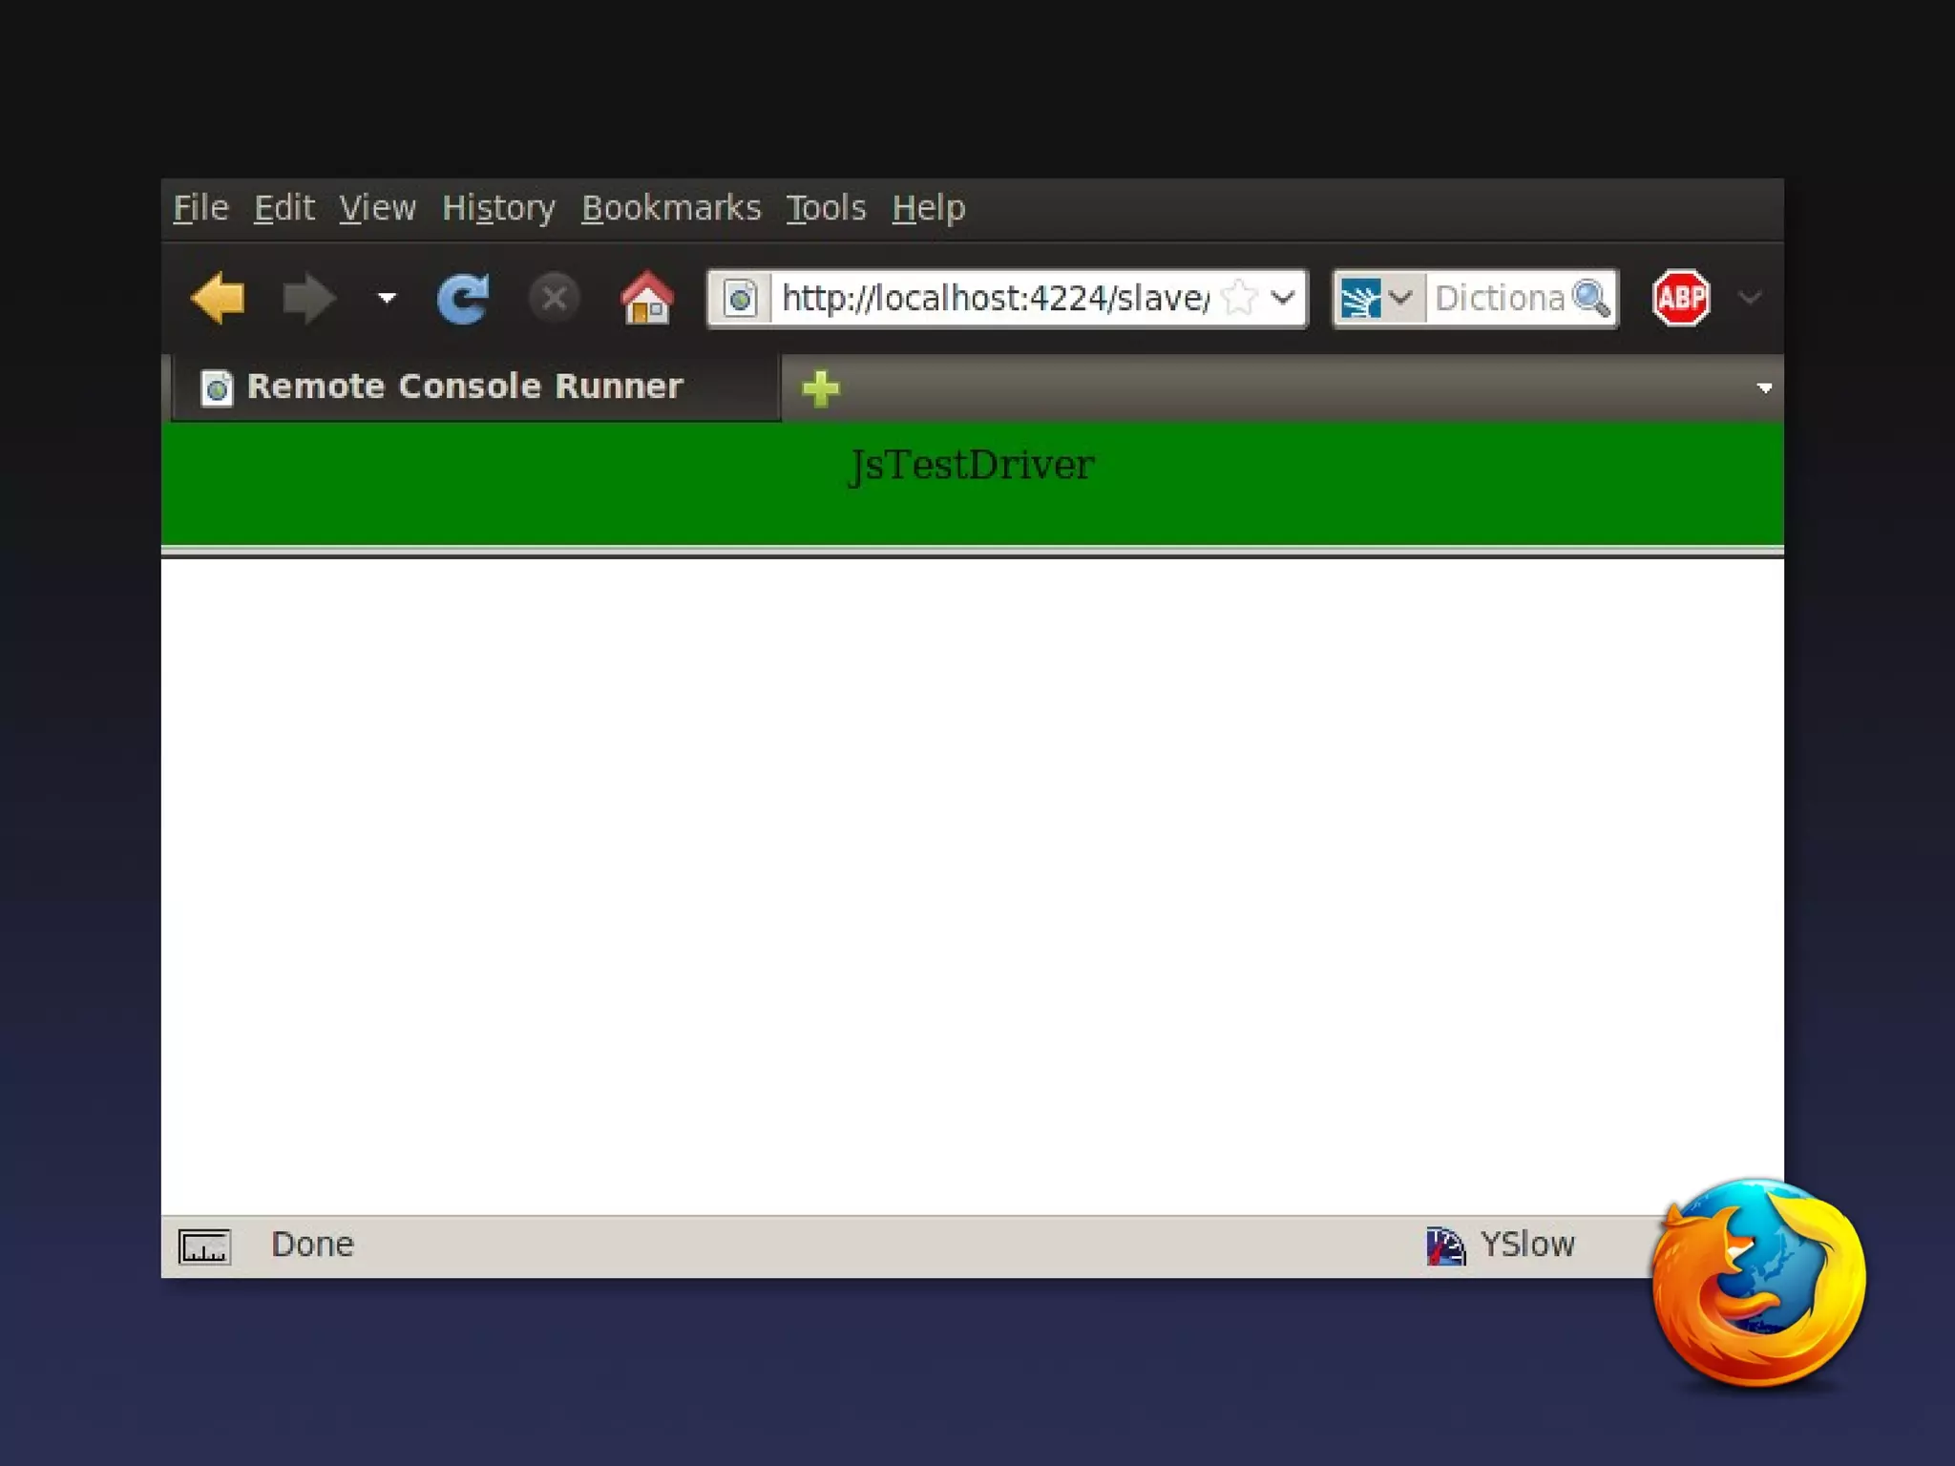Screen dimensions: 1955x1466
Task: Click the Adblock Plus ABP icon
Action: click(1680, 299)
